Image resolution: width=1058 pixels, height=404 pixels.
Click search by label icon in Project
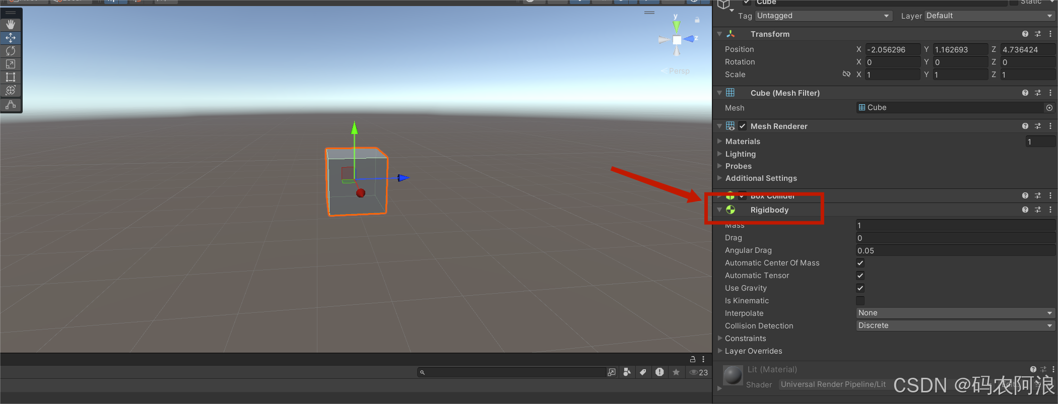point(643,372)
